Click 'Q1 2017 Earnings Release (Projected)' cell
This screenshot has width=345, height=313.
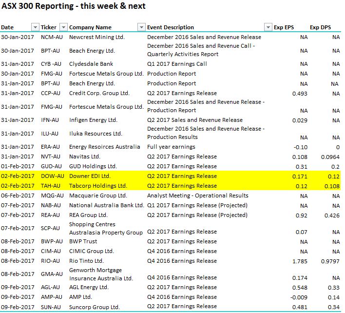197,205
